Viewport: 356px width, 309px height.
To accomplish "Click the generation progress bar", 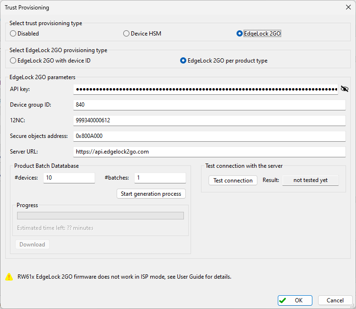I will point(100,216).
